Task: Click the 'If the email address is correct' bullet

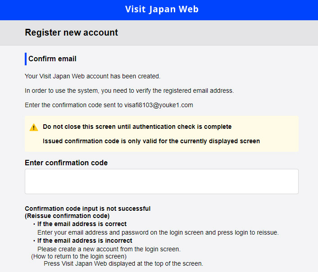Action: 82,224
